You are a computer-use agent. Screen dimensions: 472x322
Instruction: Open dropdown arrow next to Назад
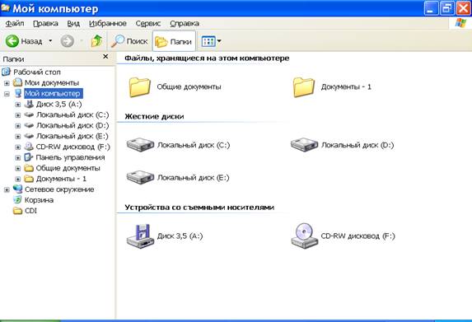pos(50,41)
